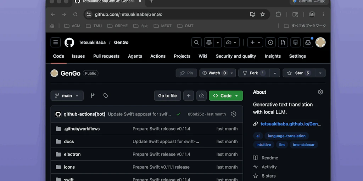Open the docs folder
Viewport: 363px width, 181px height.
(x=69, y=141)
